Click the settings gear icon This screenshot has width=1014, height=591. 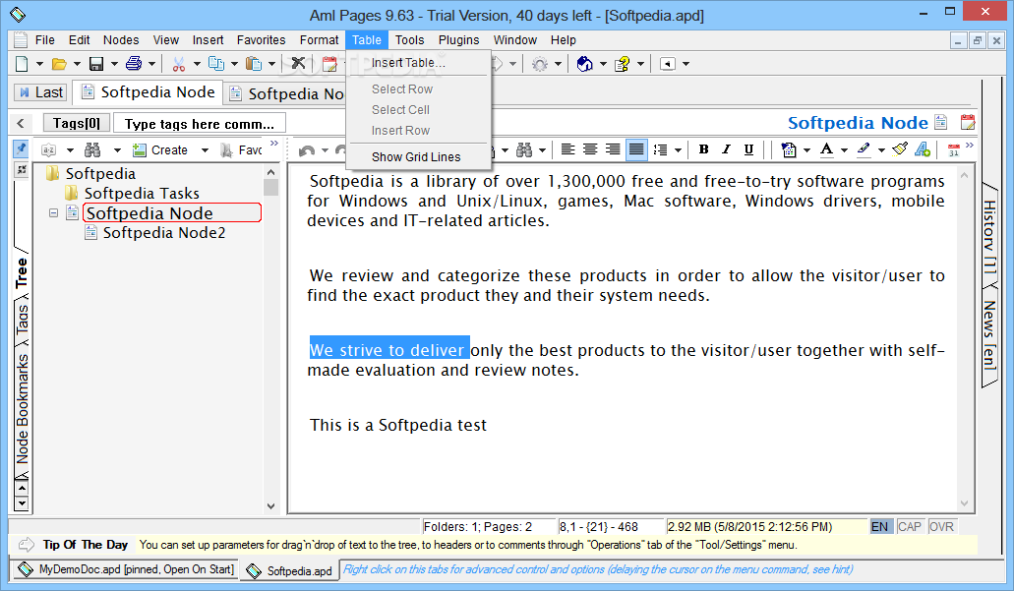click(x=539, y=63)
